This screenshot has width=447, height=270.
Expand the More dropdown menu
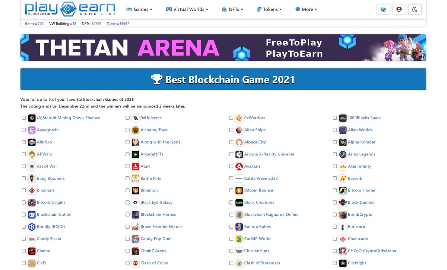click(x=306, y=9)
